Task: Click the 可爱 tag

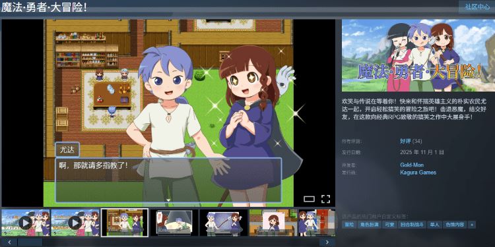Action: [x=389, y=225]
